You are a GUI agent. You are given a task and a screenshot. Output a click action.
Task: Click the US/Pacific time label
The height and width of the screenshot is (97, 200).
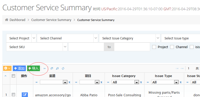click(x=109, y=9)
